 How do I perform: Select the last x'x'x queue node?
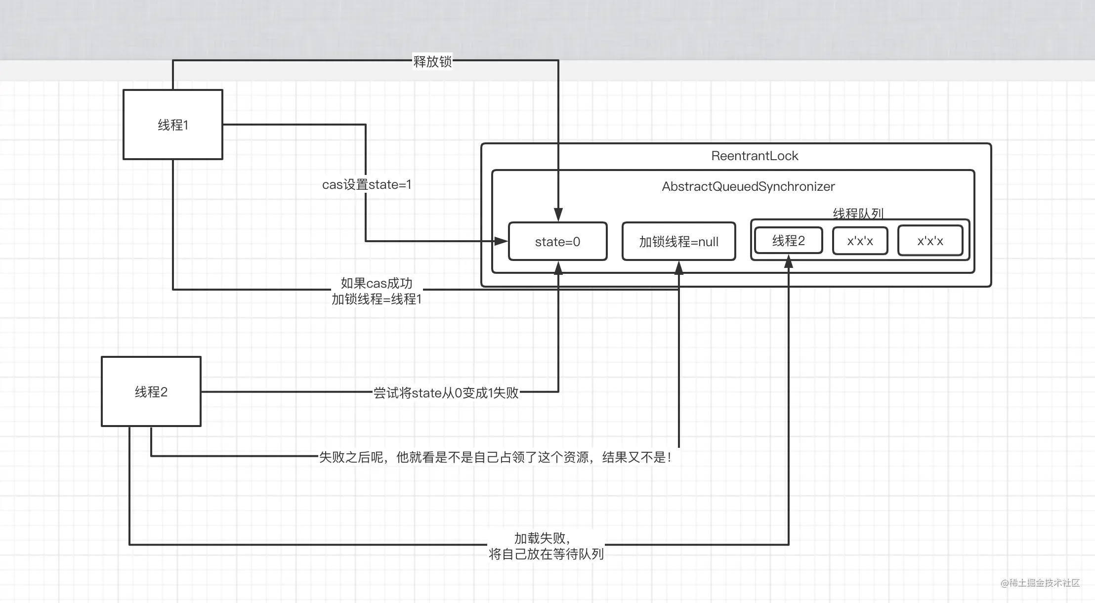coord(930,241)
